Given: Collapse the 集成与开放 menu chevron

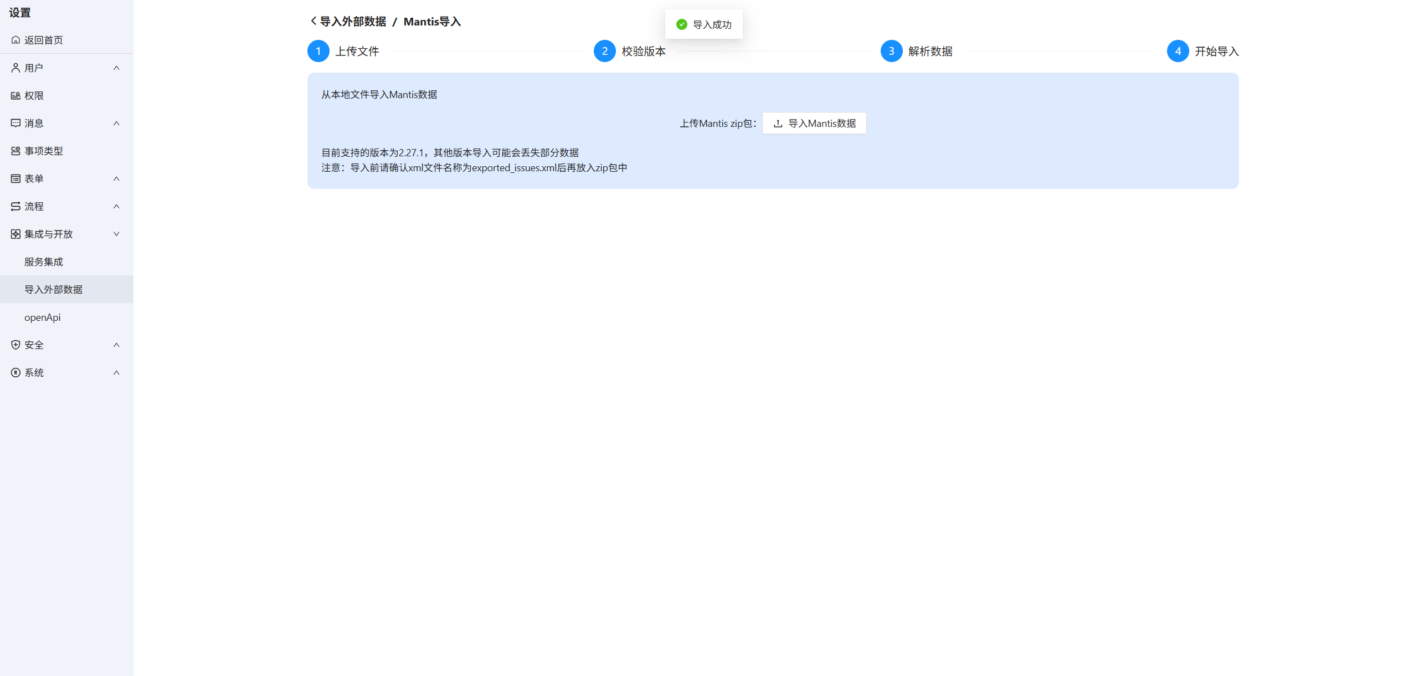Looking at the screenshot, I should (116, 234).
